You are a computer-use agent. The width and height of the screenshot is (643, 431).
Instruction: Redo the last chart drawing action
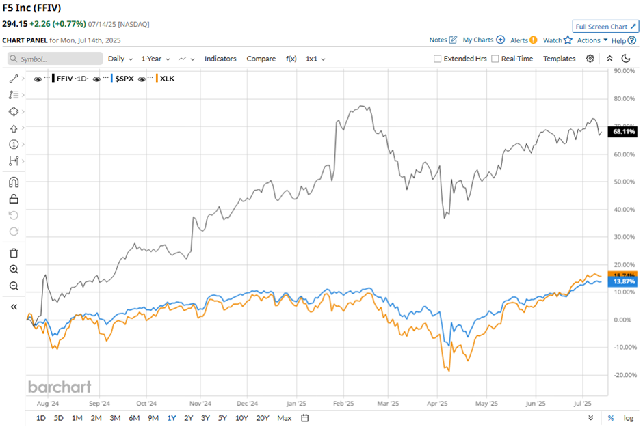coord(14,232)
